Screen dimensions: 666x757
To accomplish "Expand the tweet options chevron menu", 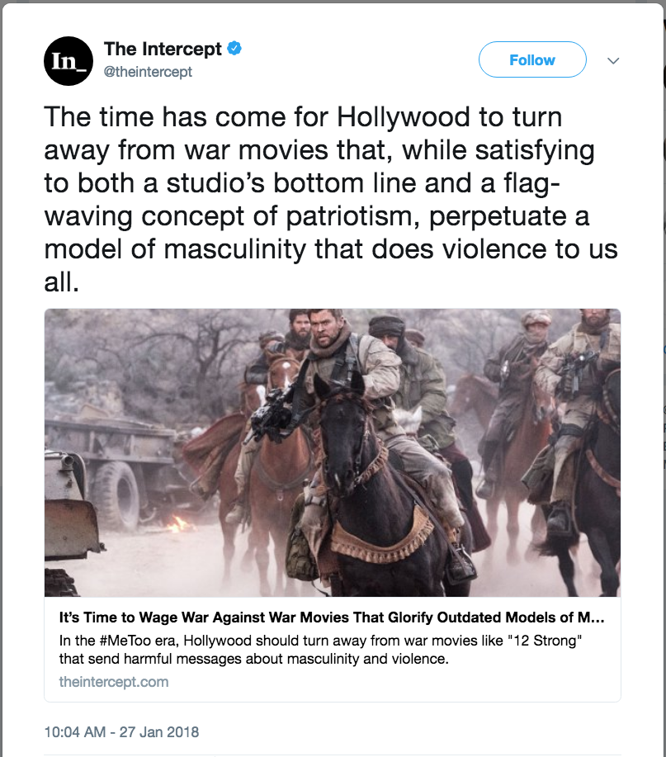I will (613, 60).
